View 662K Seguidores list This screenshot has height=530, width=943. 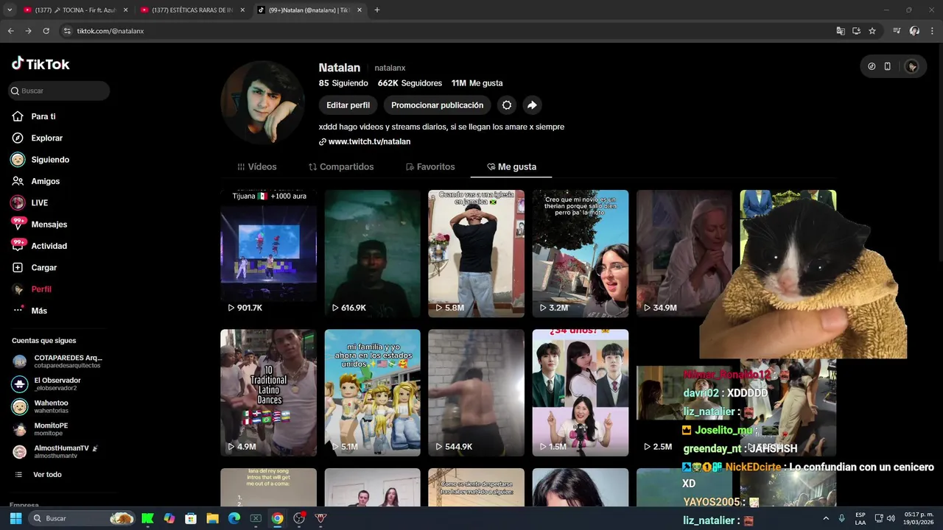coord(410,83)
